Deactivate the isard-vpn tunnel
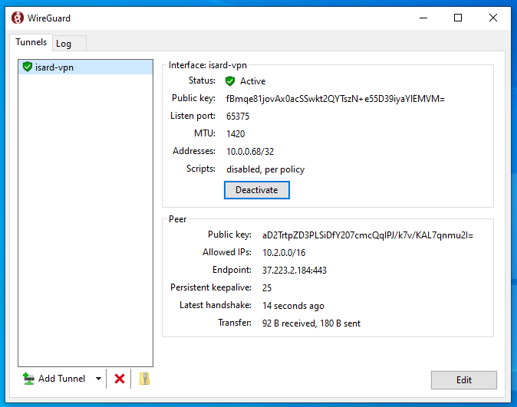This screenshot has width=517, height=407. point(256,189)
